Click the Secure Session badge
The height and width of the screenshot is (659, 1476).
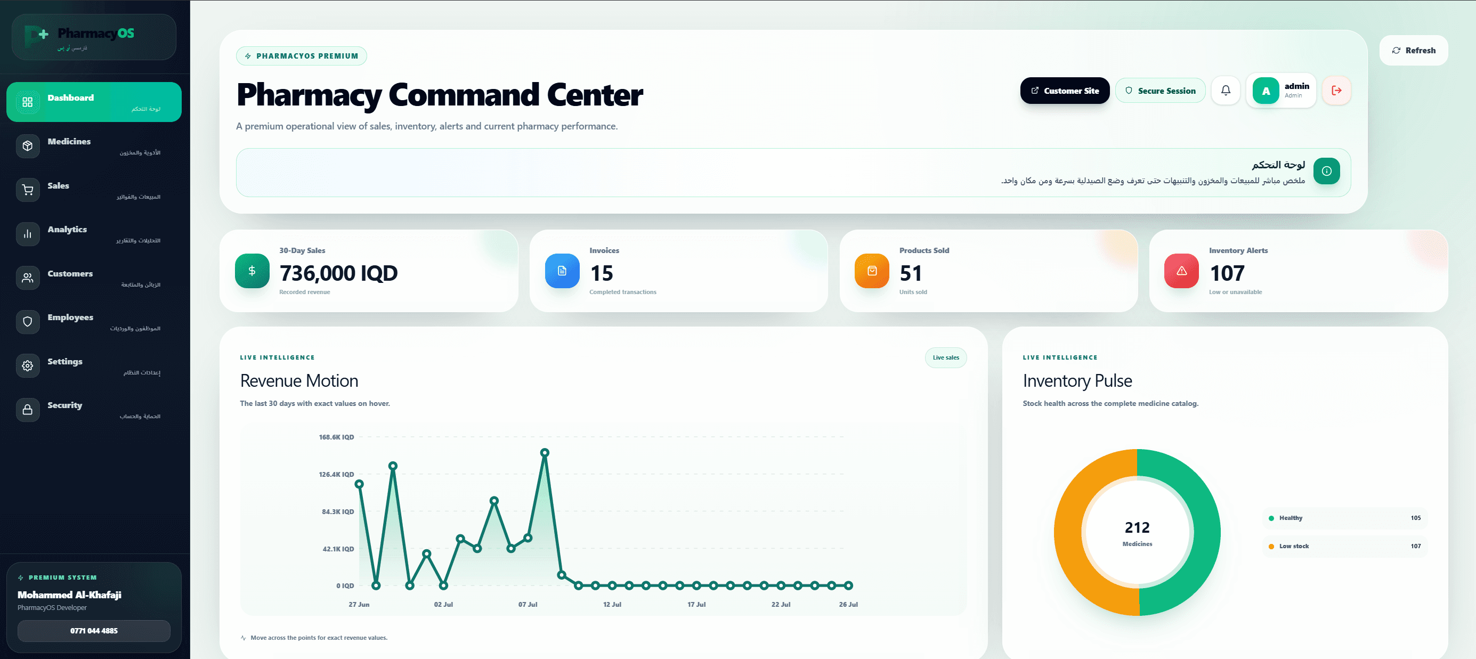[1161, 91]
